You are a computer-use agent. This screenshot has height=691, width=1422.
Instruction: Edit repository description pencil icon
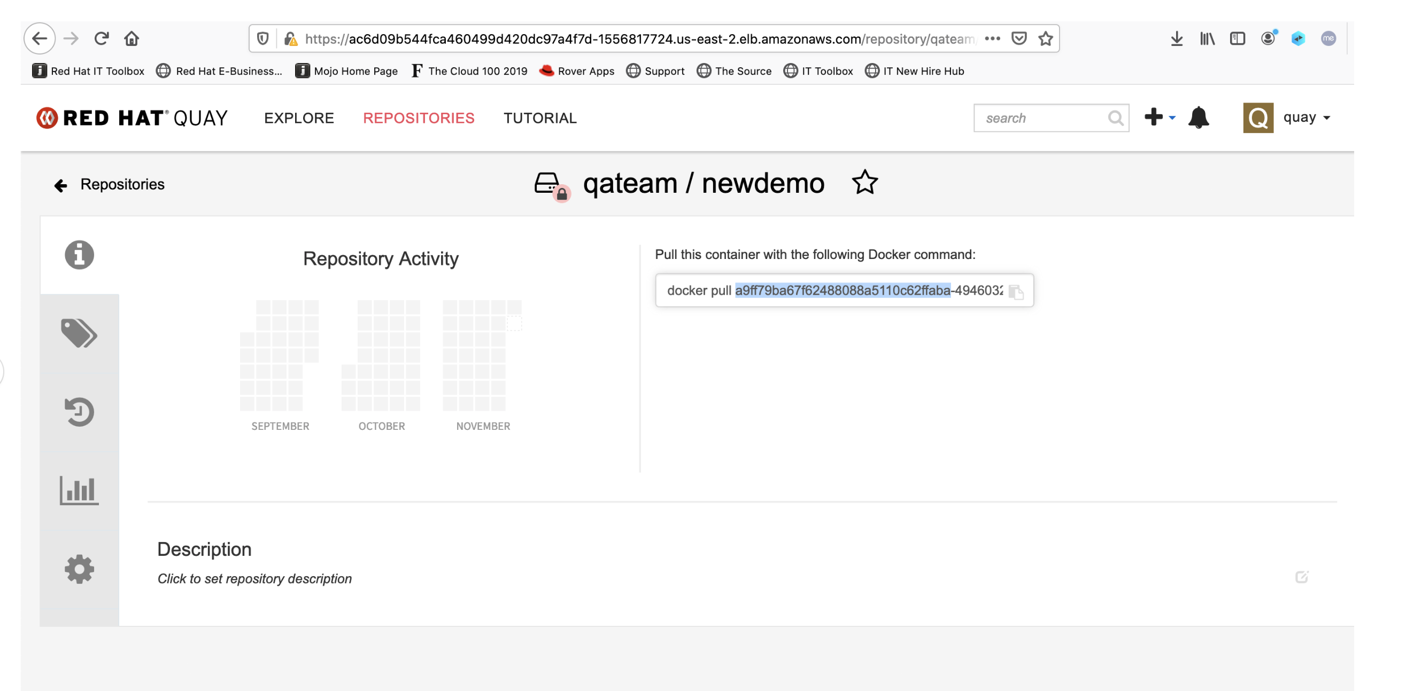click(1302, 577)
